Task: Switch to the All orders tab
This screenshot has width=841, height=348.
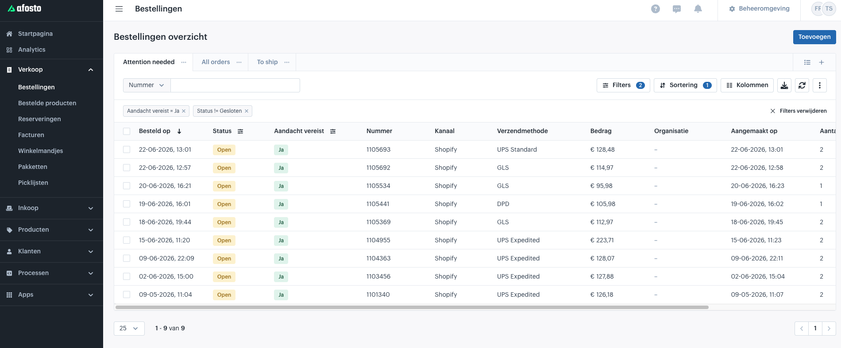Action: (216, 62)
